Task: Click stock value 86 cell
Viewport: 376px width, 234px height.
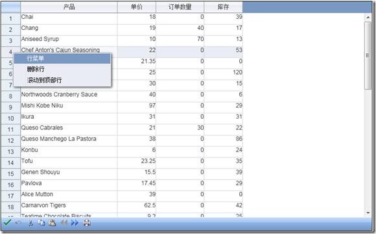Action: [223, 141]
